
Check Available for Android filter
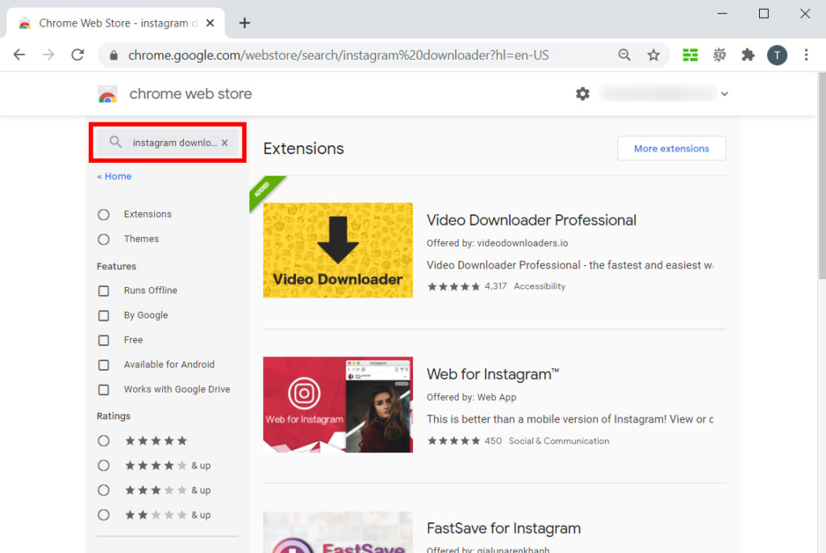click(x=103, y=365)
